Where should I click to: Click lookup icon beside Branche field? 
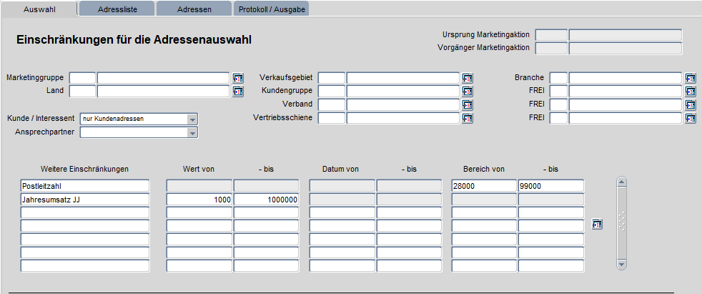[691, 78]
